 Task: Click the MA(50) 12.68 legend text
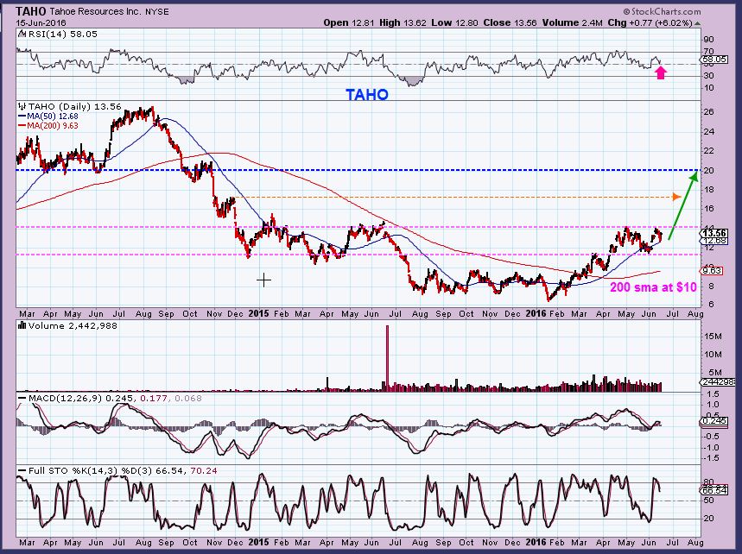53,116
